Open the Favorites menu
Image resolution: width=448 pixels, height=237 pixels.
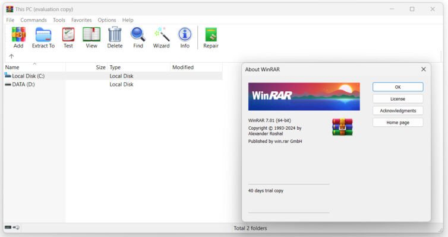(81, 20)
